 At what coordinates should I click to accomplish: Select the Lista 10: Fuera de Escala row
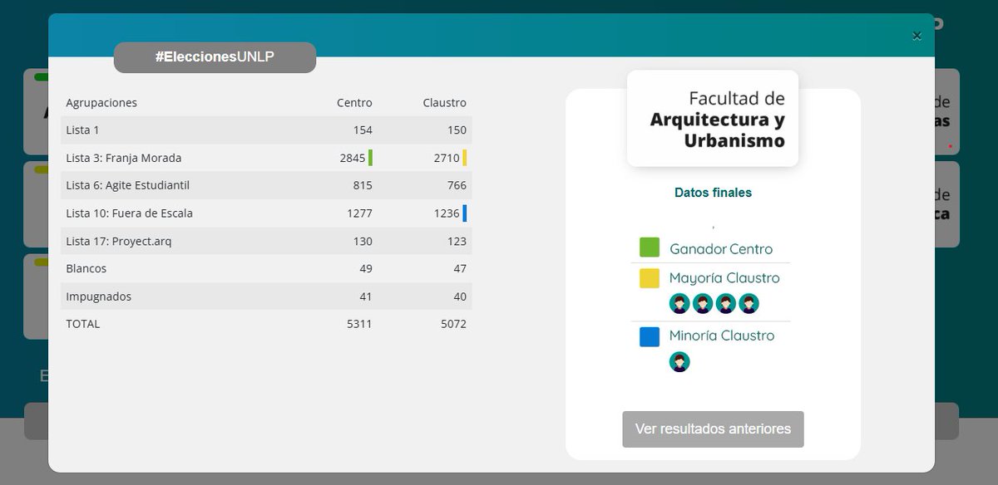click(x=266, y=213)
